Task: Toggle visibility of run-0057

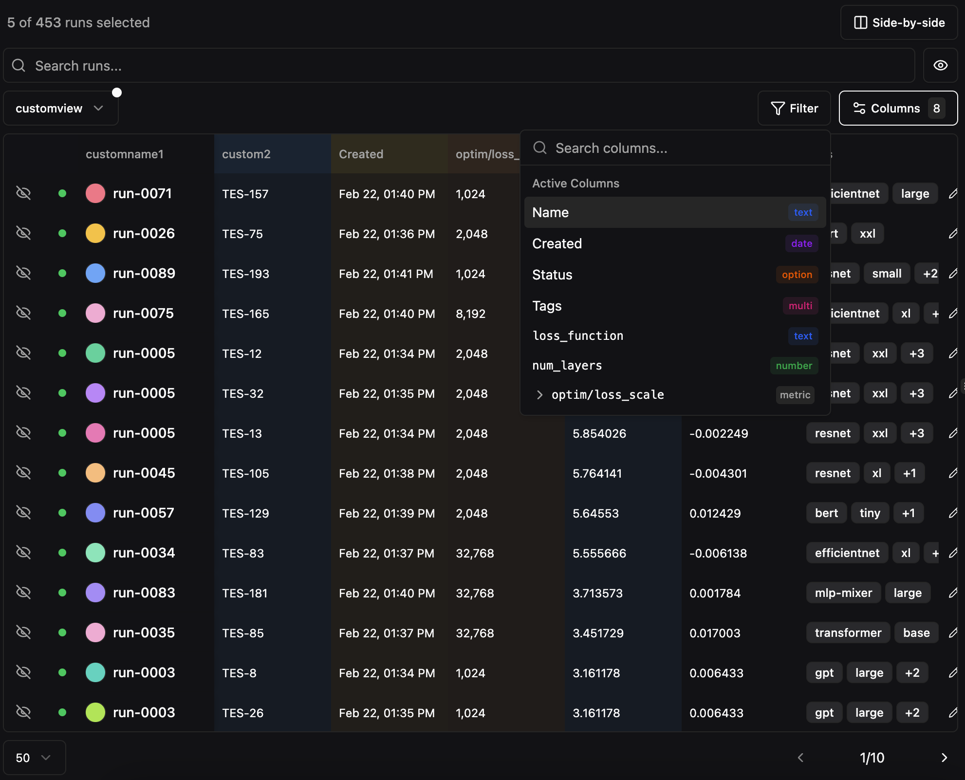Action: [x=23, y=513]
